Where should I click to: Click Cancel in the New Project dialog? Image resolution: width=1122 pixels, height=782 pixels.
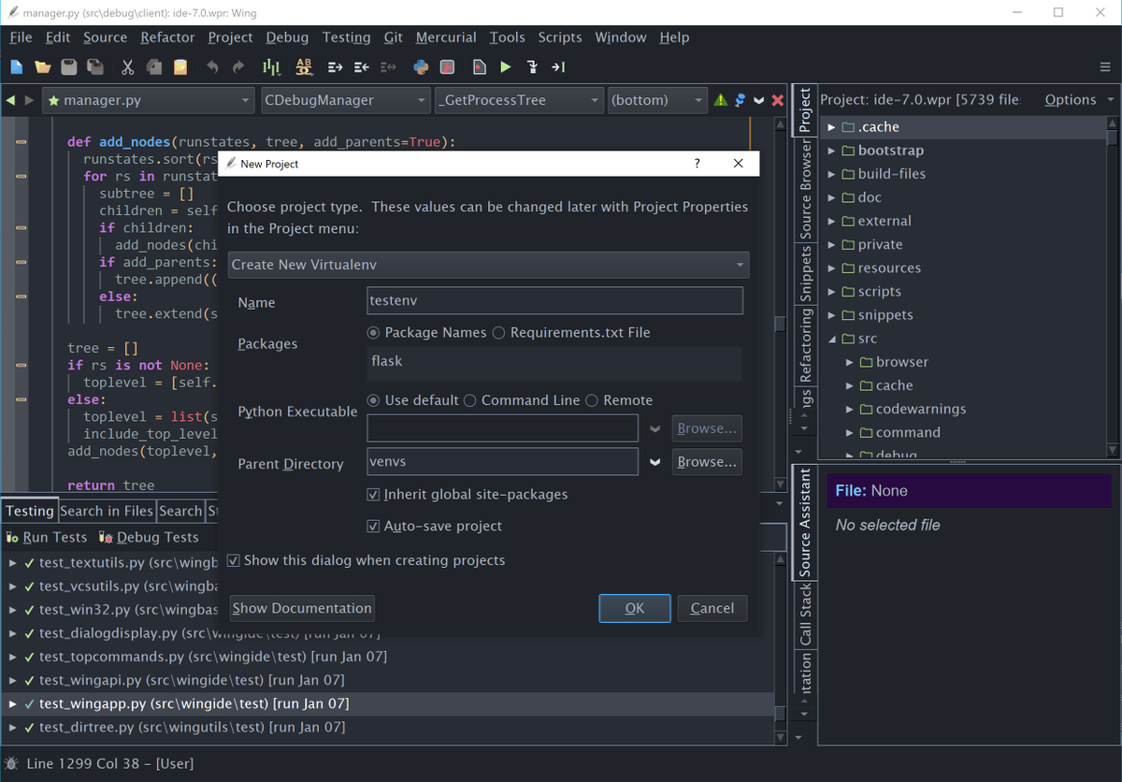click(712, 608)
